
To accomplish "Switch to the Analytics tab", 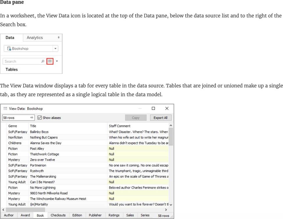I will [35, 37].
